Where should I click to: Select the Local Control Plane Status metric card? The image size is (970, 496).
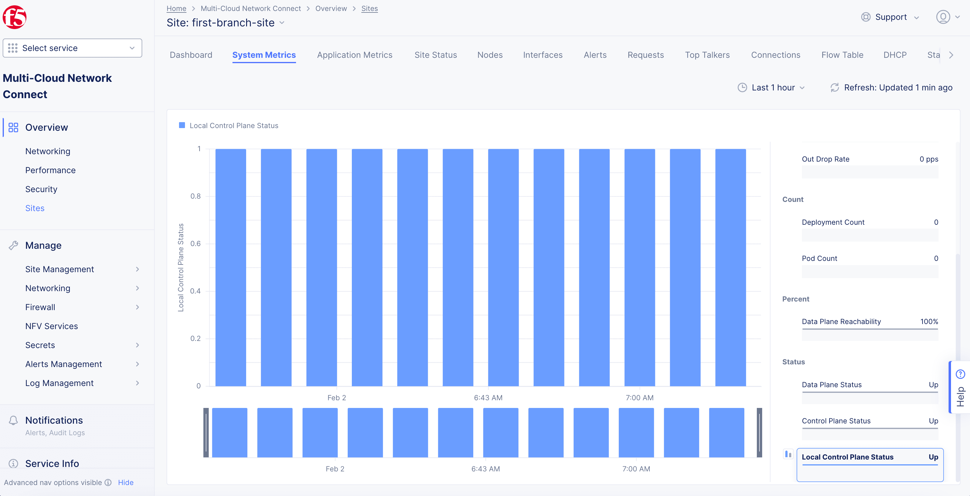pos(870,465)
